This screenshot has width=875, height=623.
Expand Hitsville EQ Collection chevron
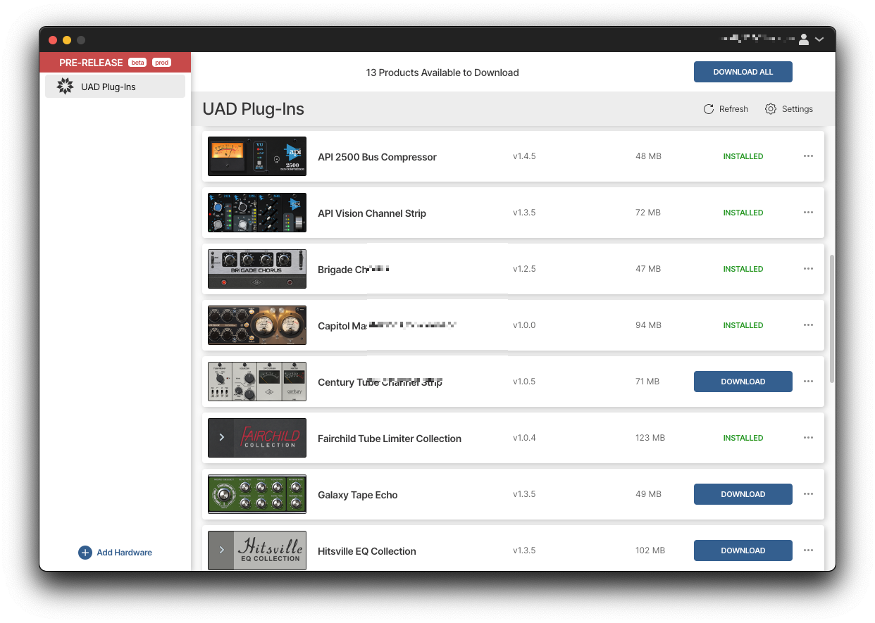point(222,550)
